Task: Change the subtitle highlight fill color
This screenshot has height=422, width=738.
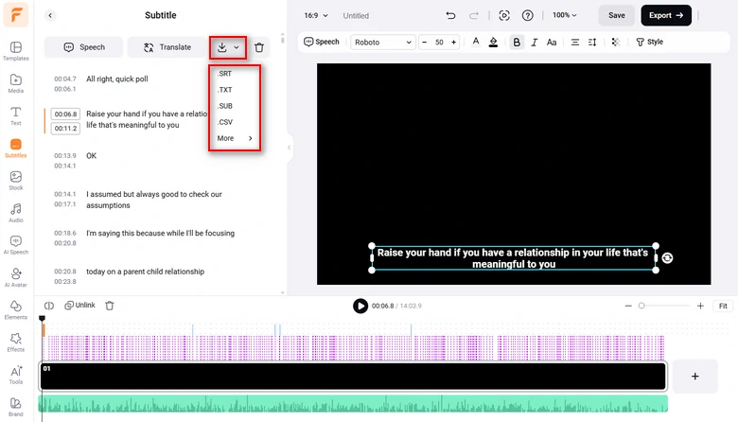Action: (493, 42)
